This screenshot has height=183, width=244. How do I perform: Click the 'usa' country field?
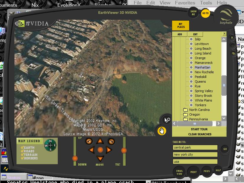click(195, 162)
